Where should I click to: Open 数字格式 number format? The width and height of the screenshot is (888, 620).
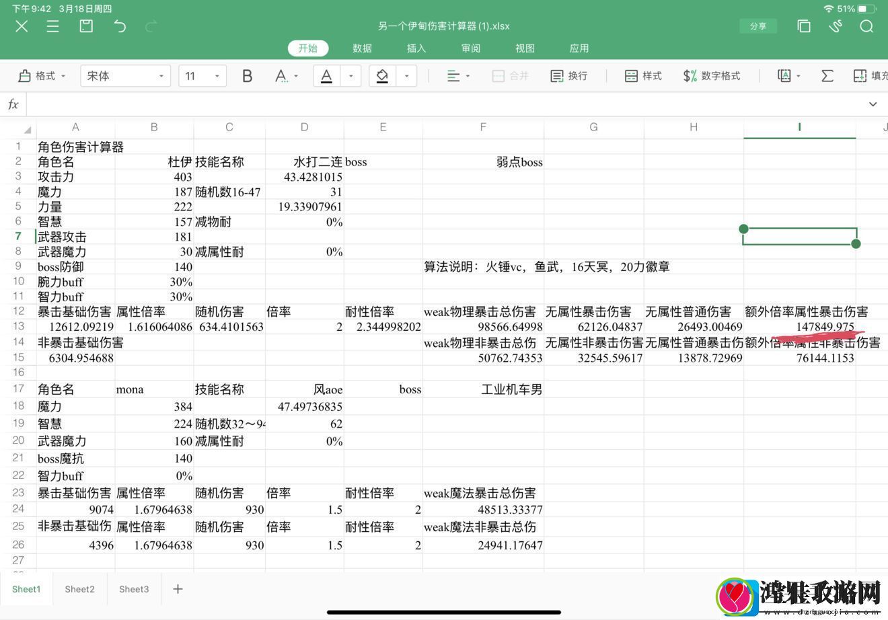click(712, 76)
